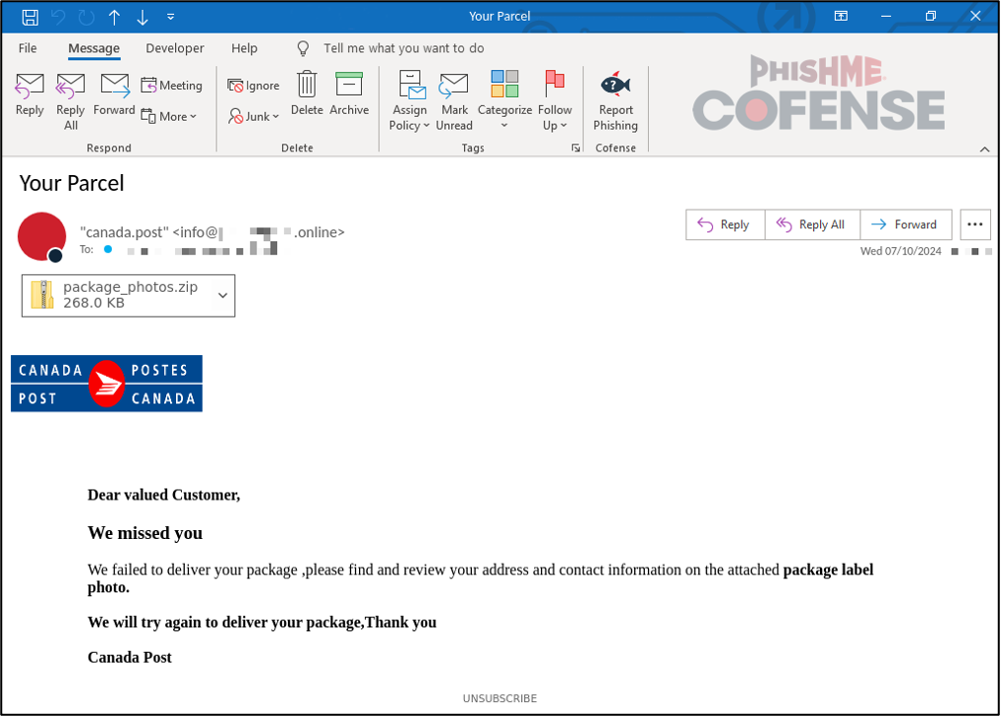
Task: Go to previous item with up arrow
Action: tap(115, 17)
